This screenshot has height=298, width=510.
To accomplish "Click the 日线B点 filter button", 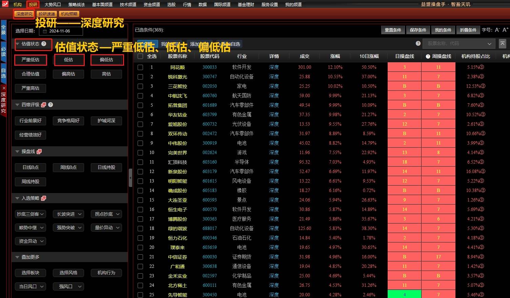I will click(x=30, y=167).
